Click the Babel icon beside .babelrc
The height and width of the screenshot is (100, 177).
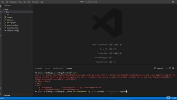[6, 17]
